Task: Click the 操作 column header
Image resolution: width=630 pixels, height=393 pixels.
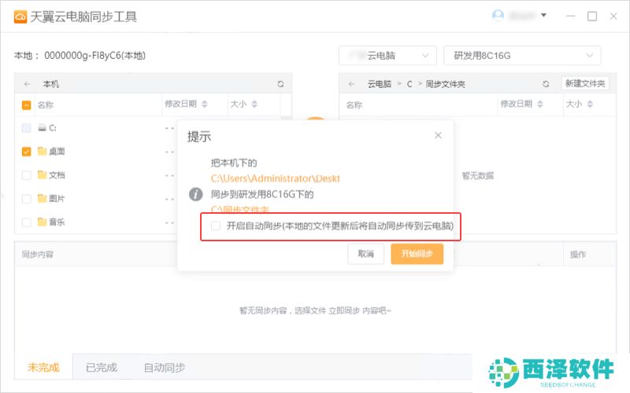Action: tap(578, 254)
